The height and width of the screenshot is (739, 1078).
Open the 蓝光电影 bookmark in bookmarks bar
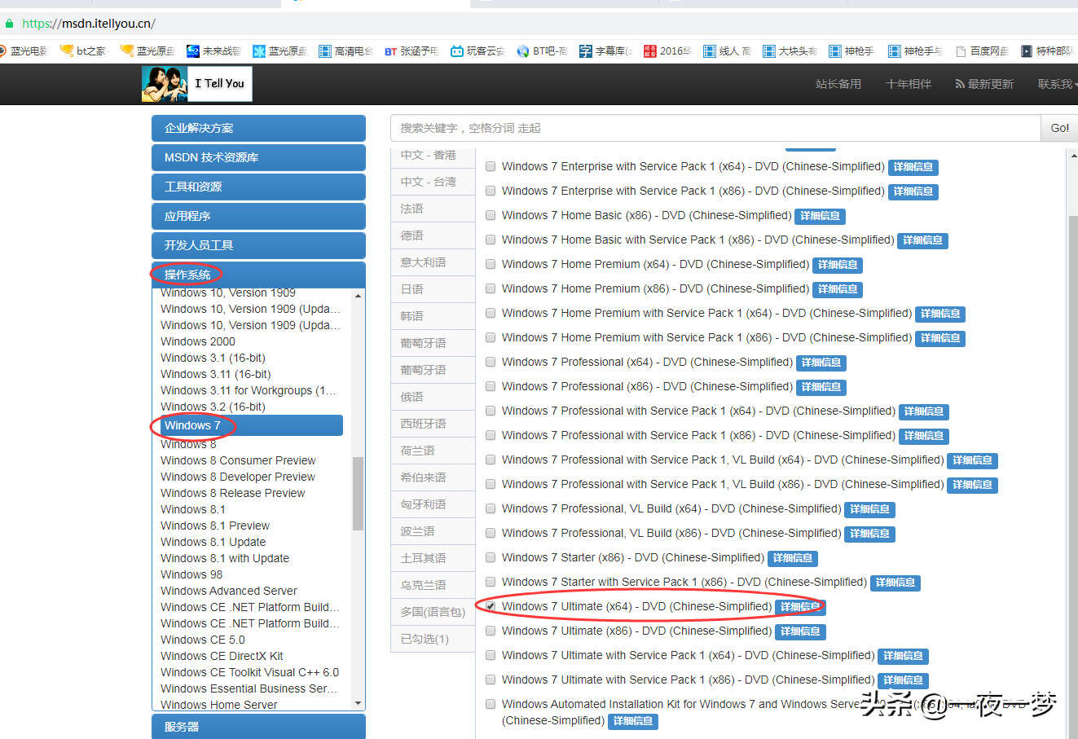pyautogui.click(x=24, y=51)
